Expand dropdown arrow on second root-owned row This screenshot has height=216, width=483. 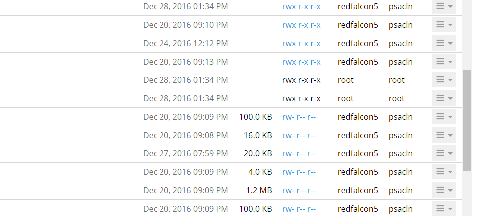(450, 98)
